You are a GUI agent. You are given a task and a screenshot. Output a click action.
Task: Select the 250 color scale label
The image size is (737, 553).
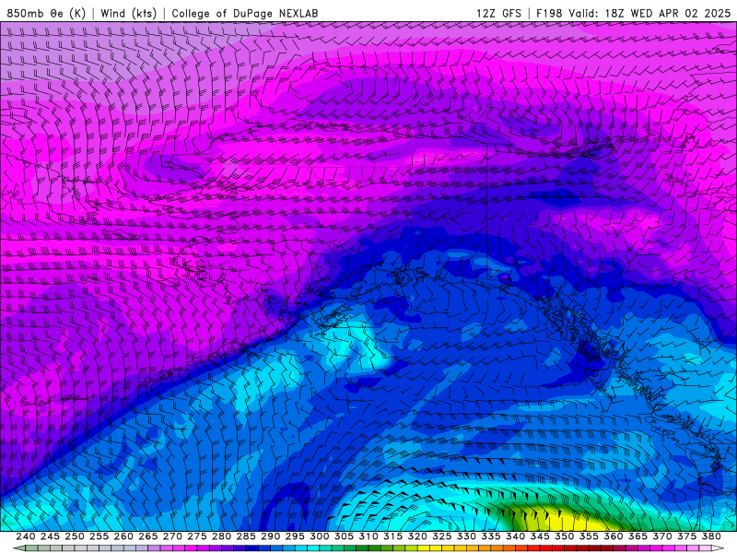click(75, 536)
